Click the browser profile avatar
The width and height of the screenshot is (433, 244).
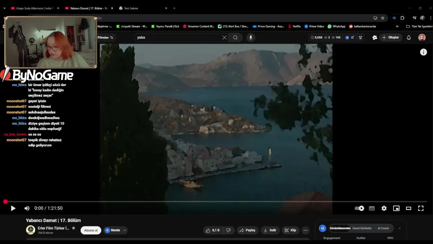pyautogui.click(x=423, y=18)
